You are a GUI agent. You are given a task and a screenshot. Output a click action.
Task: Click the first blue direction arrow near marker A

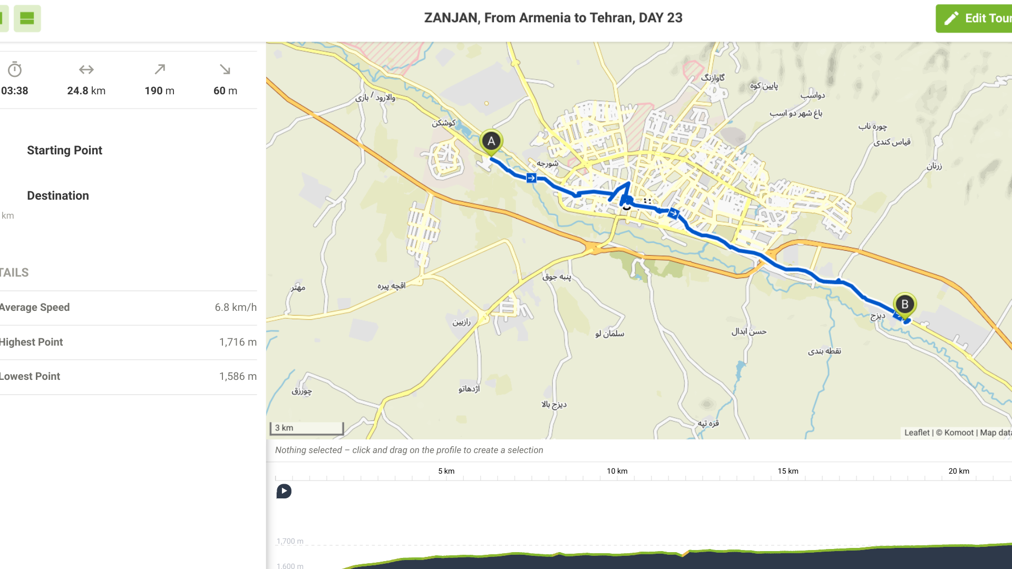pos(531,178)
